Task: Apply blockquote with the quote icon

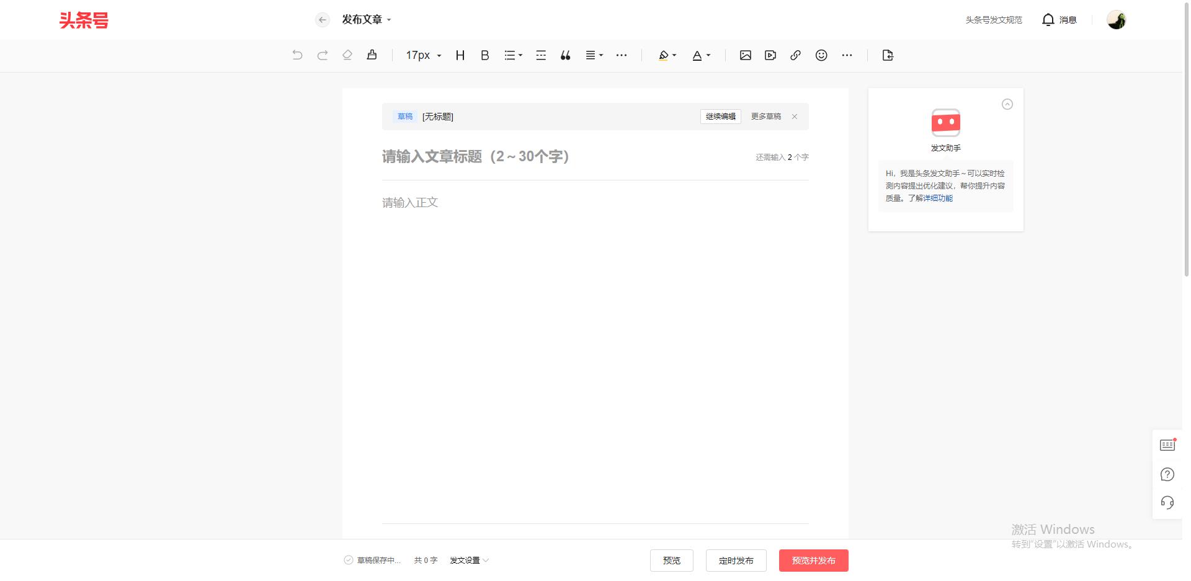Action: 565,55
